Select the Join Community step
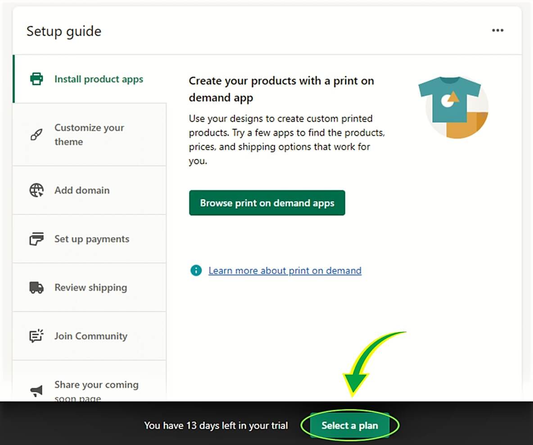Screen dimensions: 533x445 [90, 336]
